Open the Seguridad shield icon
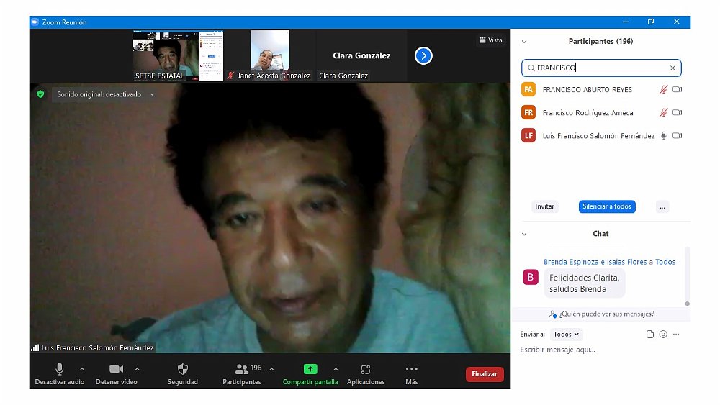Viewport: 720px width, 405px height. (183, 369)
